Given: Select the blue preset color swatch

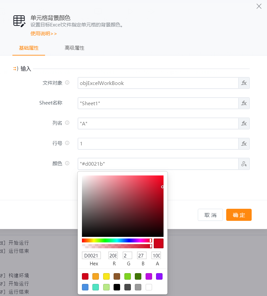Looking at the screenshot, I should (85, 287).
